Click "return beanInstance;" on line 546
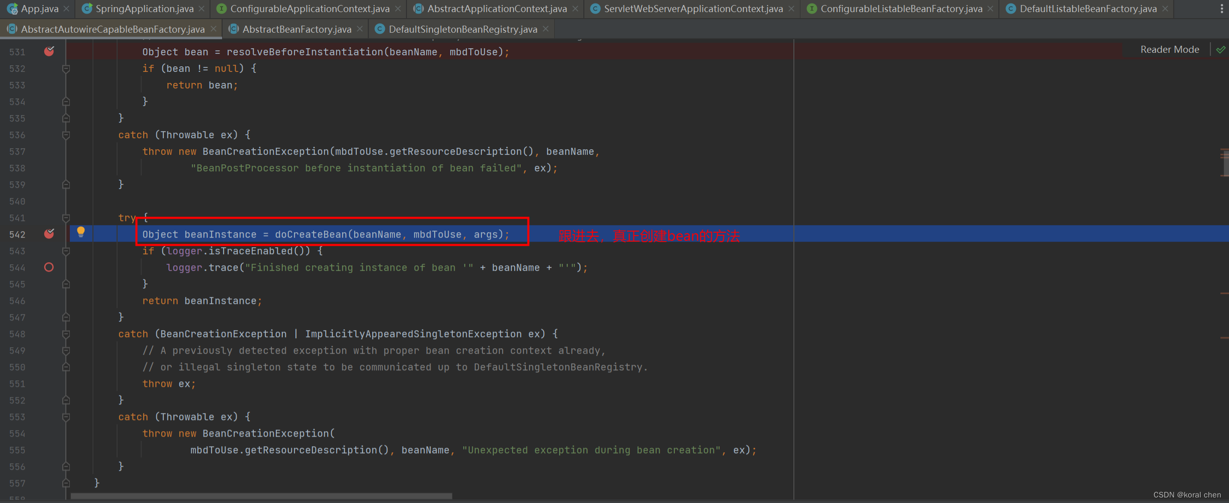Screen dimensions: 1229x503 (202, 300)
